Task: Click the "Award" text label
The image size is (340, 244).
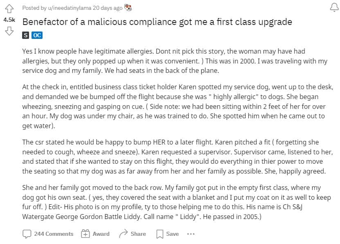Action: coord(101,234)
